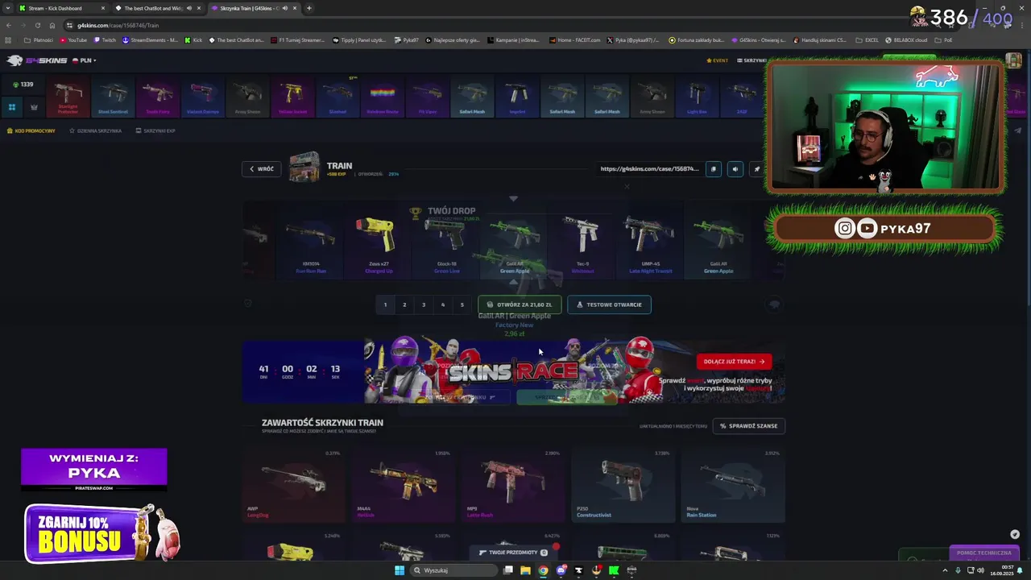Select opening 3 cases count
Screen dimensions: 1031x580
pos(424,304)
